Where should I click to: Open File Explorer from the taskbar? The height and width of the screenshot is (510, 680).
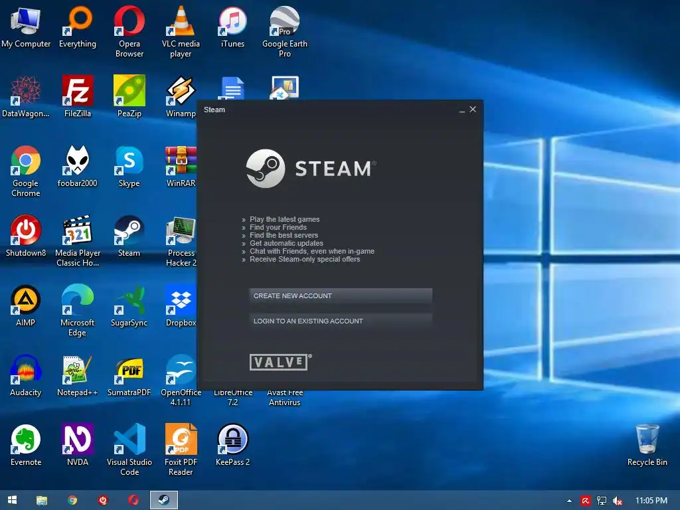(42, 500)
